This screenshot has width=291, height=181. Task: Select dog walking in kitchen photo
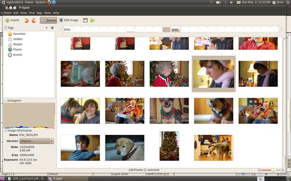(214, 148)
